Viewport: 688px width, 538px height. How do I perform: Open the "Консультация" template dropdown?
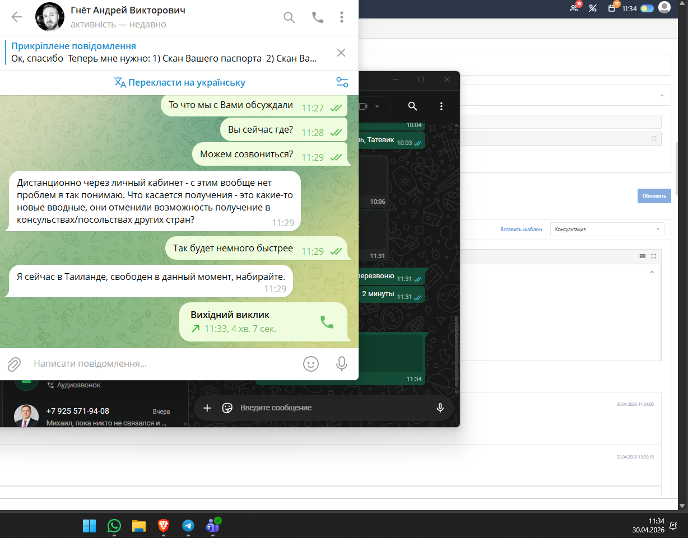point(607,230)
